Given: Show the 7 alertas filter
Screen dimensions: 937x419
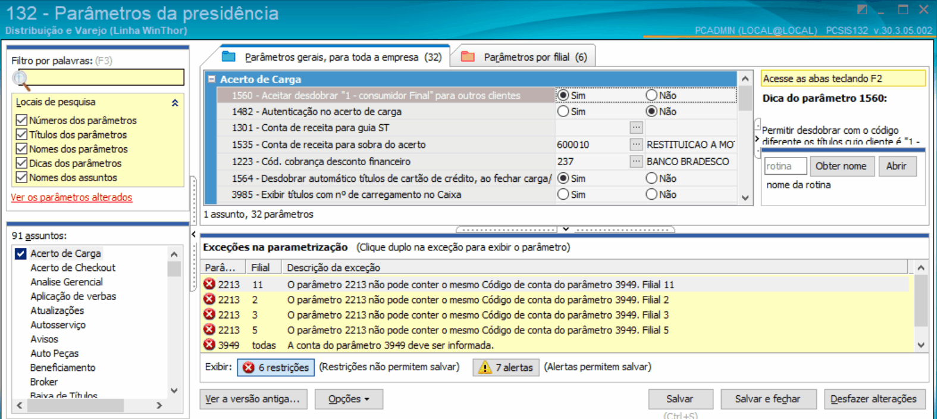Looking at the screenshot, I should (x=506, y=367).
